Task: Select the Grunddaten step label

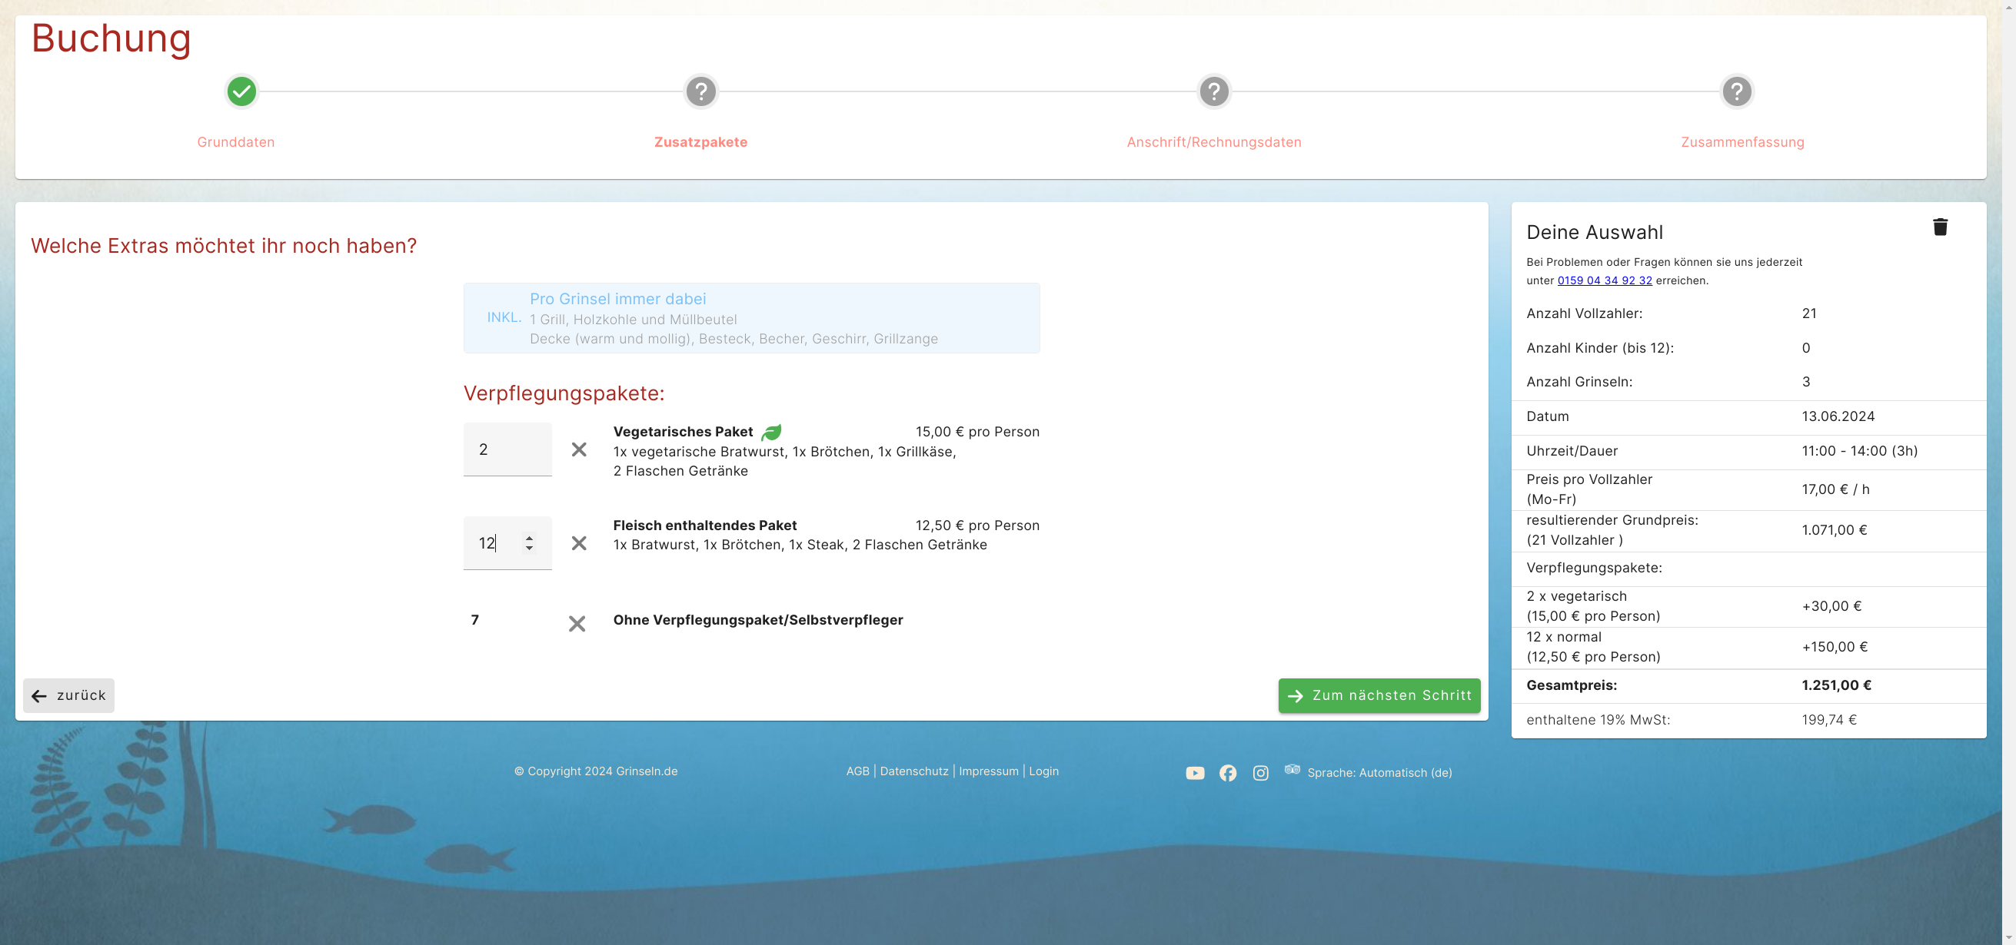Action: coord(235,141)
